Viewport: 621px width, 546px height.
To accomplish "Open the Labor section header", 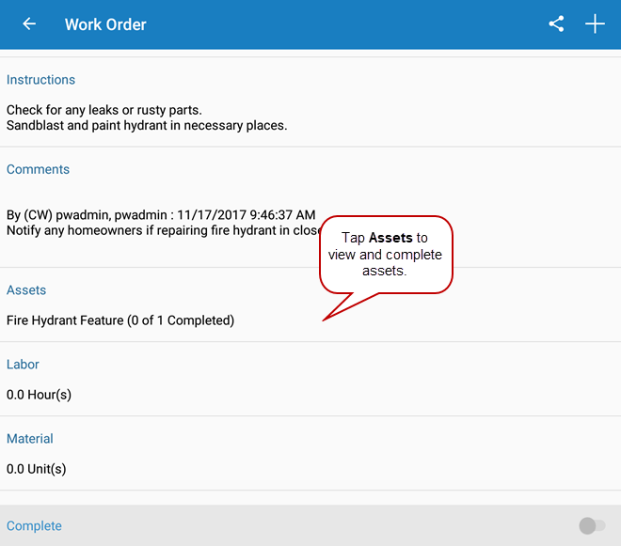I will pos(23,365).
